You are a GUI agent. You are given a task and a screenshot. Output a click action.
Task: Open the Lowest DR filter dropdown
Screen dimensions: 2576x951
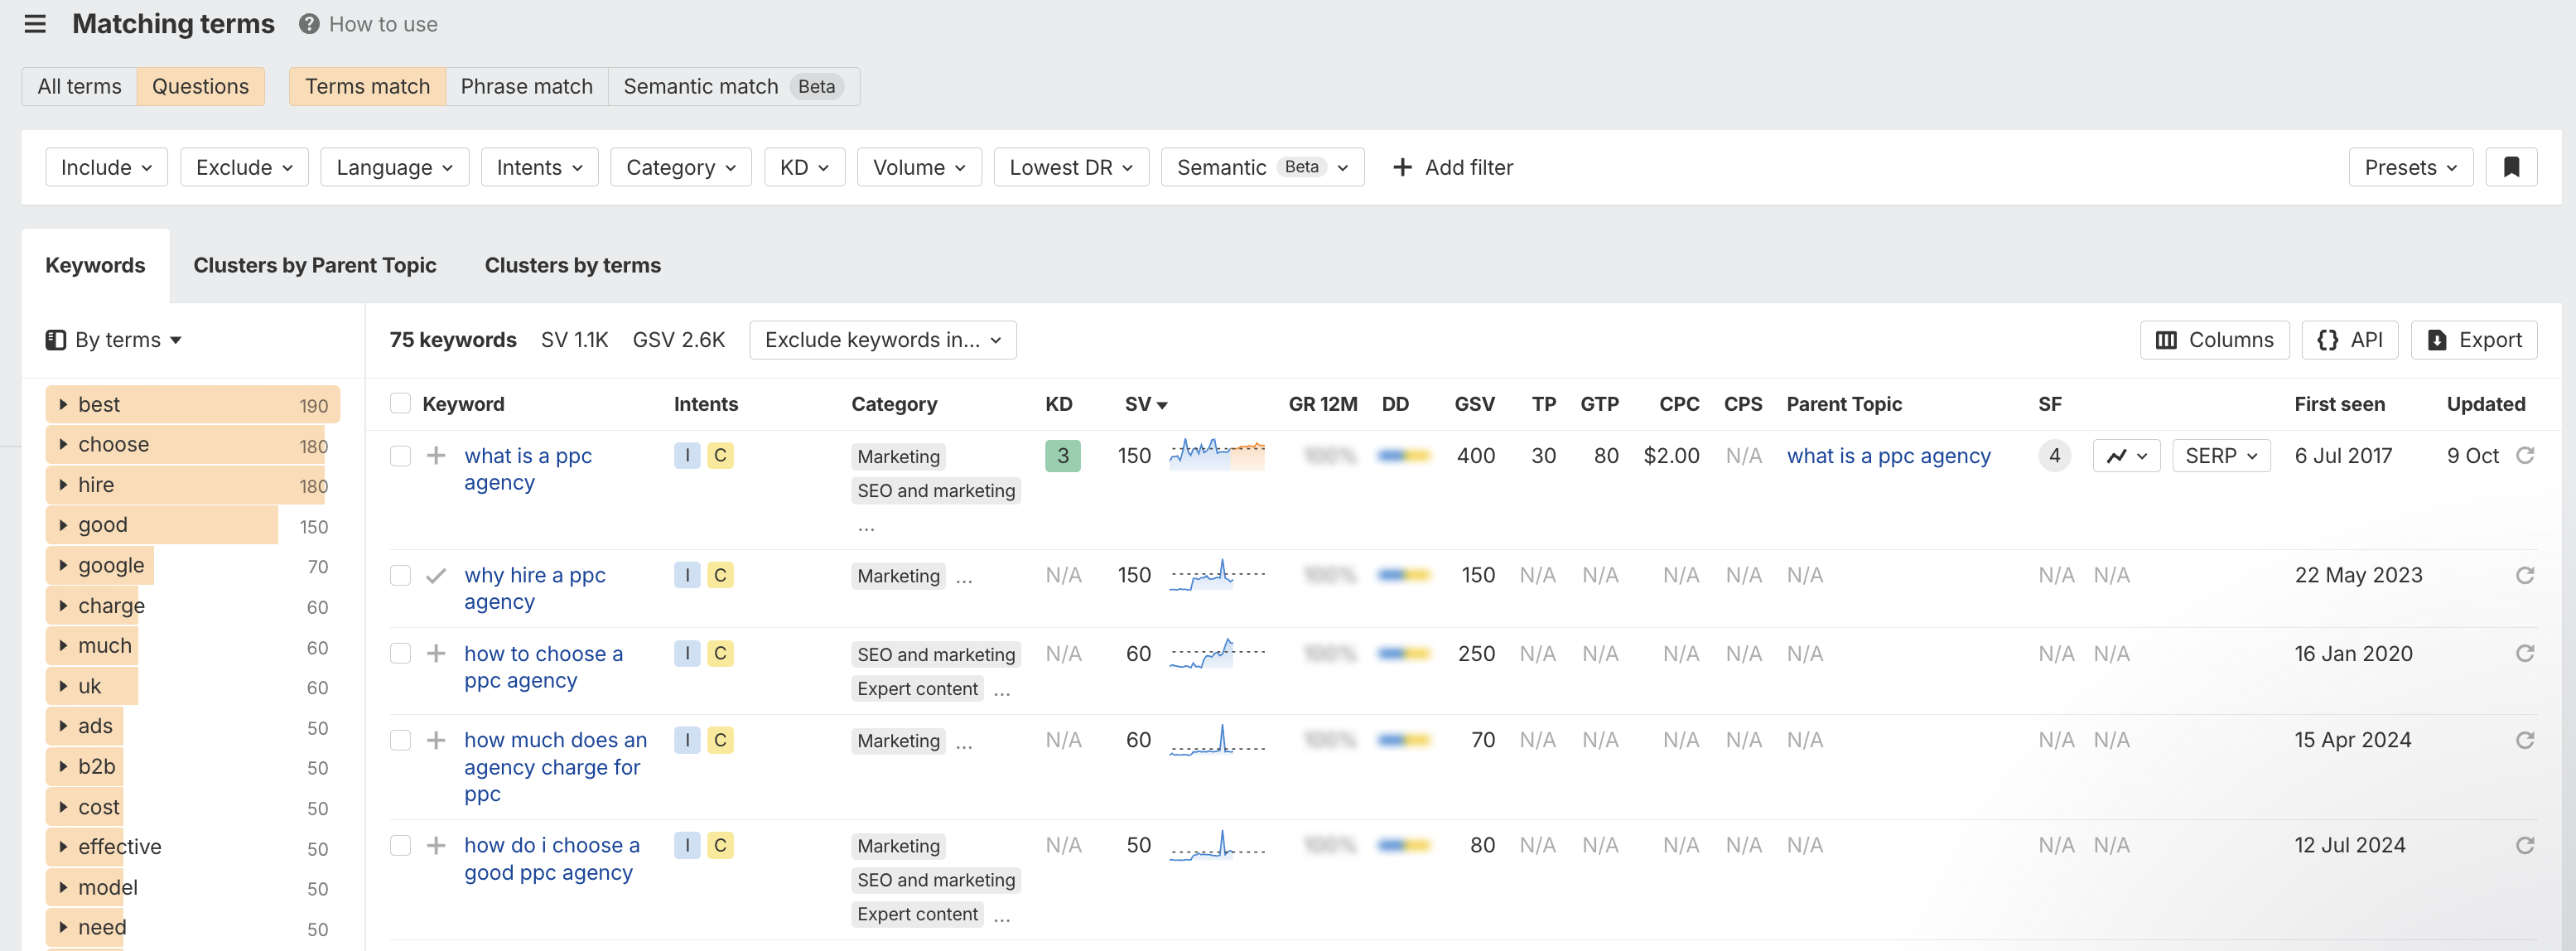click(x=1071, y=167)
